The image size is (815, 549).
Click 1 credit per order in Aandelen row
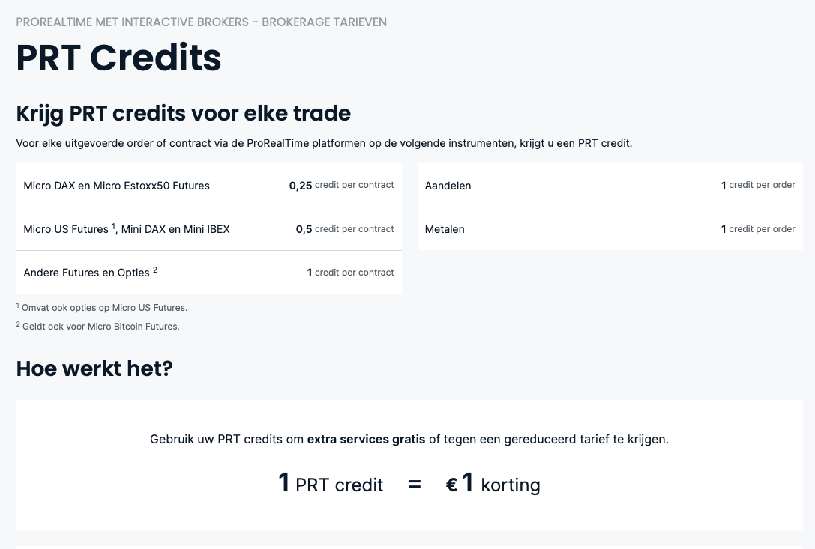(758, 185)
